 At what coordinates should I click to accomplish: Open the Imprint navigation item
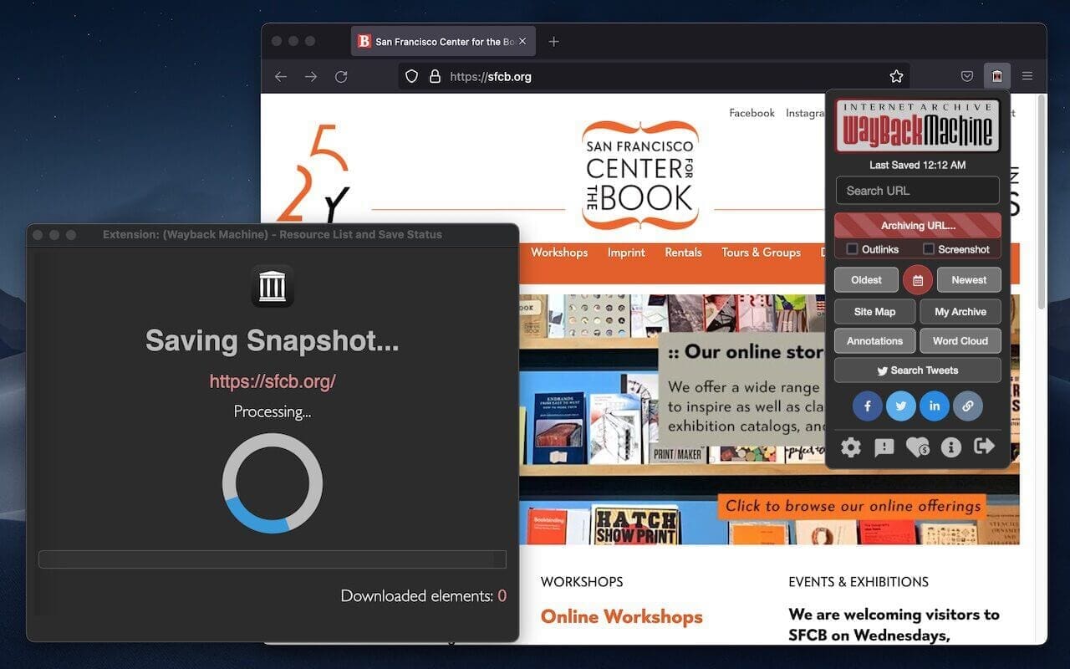pos(626,253)
